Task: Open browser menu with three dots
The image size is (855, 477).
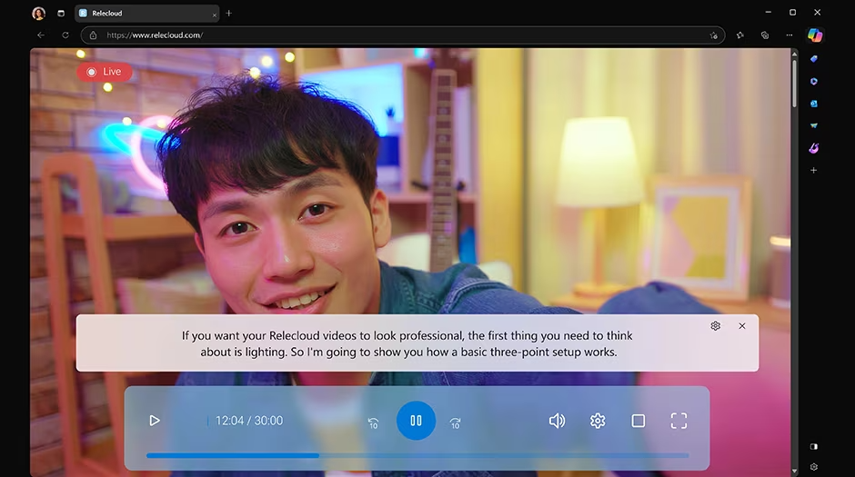Action: (788, 35)
